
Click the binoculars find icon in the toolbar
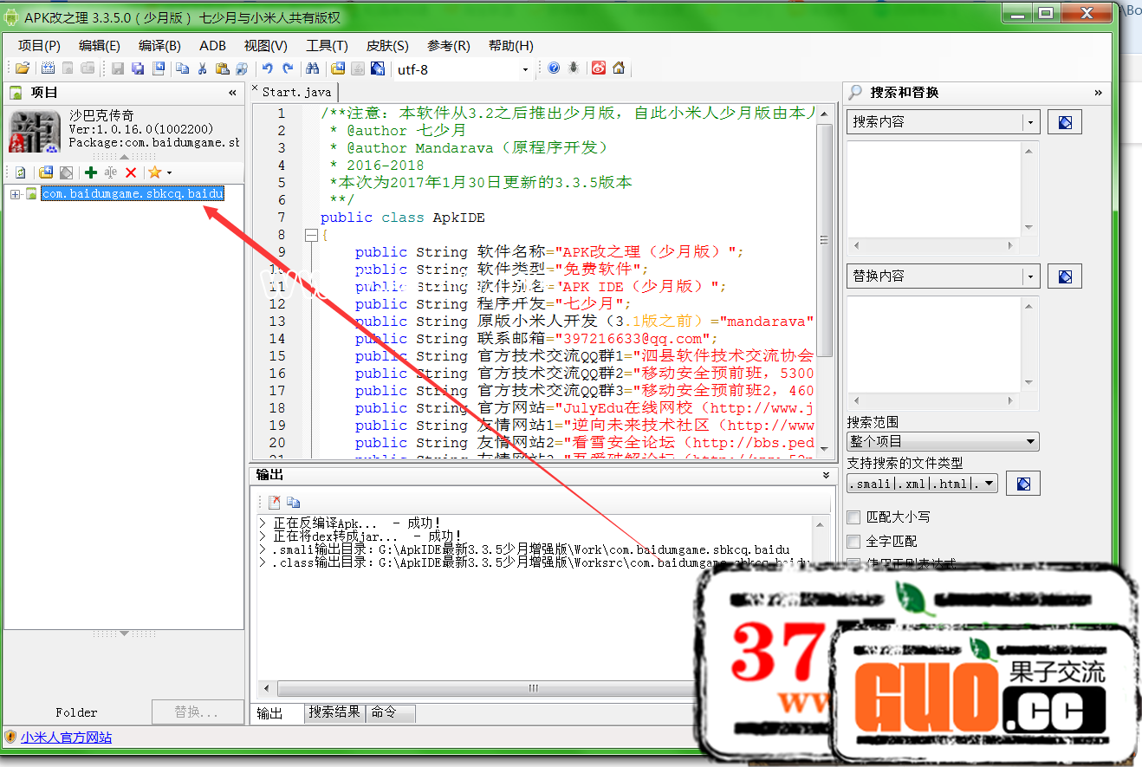313,69
